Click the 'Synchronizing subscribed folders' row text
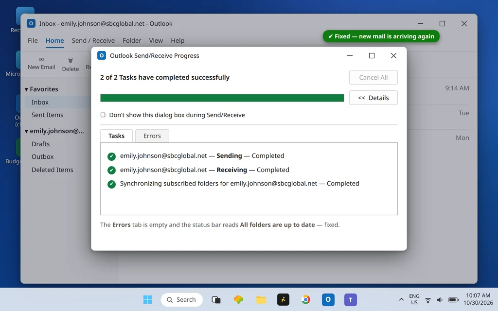This screenshot has width=498, height=311. click(239, 183)
